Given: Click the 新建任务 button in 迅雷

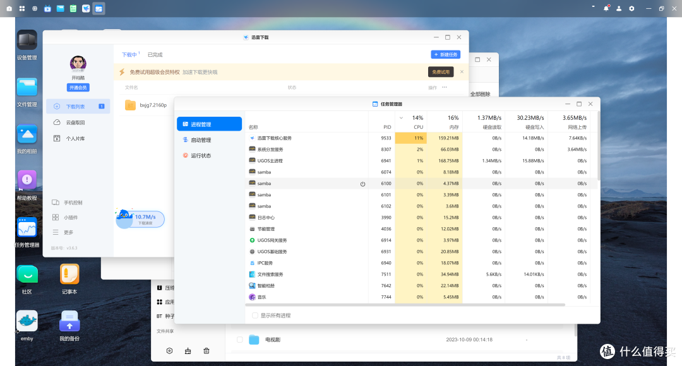Looking at the screenshot, I should click(445, 54).
